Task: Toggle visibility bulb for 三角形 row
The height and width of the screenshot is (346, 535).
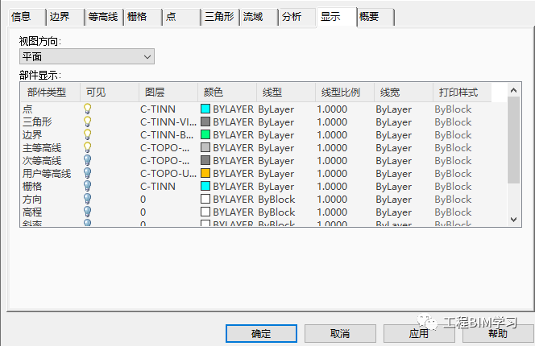Action: pyautogui.click(x=87, y=122)
